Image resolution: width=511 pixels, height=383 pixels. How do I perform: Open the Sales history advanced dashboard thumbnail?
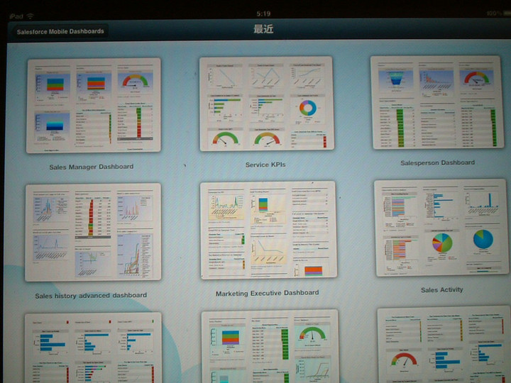(93, 232)
